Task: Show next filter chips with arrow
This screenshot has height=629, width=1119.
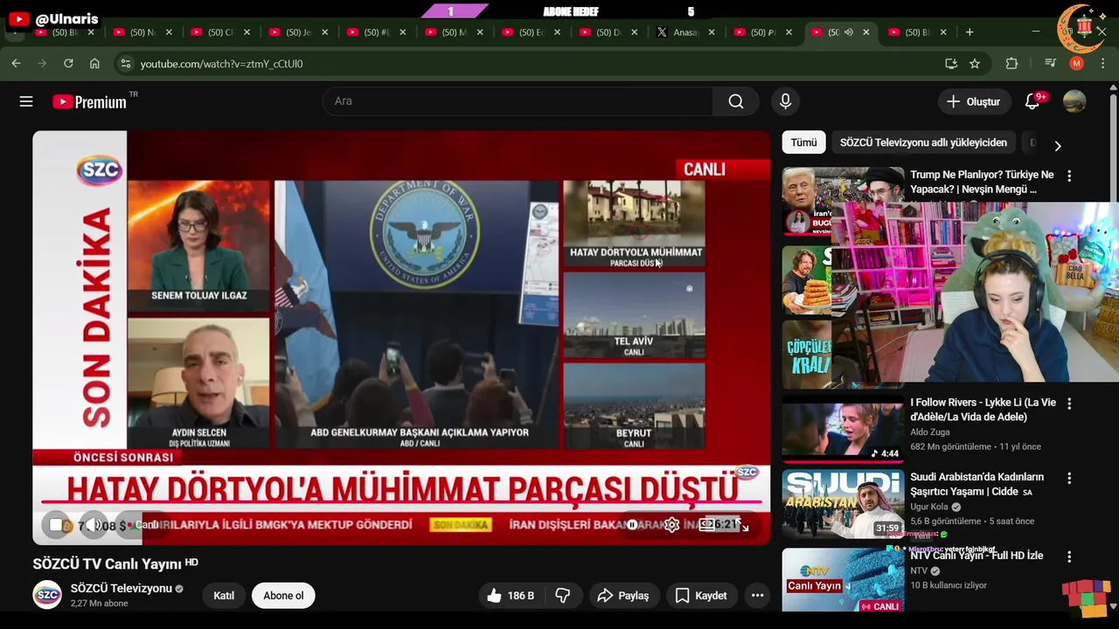Action: [x=1058, y=146]
